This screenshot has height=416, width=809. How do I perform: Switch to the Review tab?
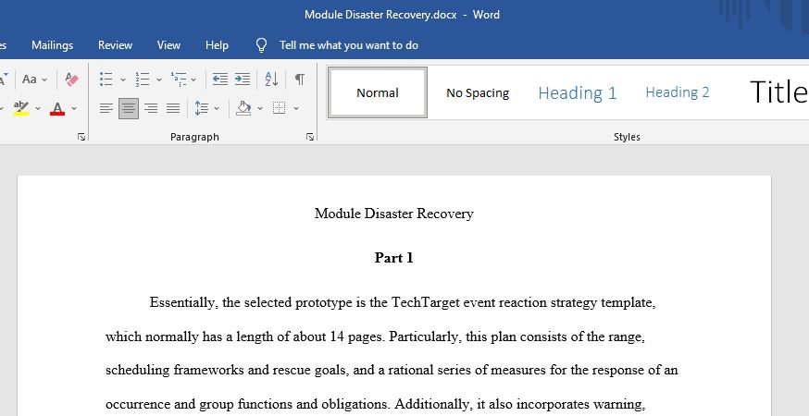[x=115, y=45]
